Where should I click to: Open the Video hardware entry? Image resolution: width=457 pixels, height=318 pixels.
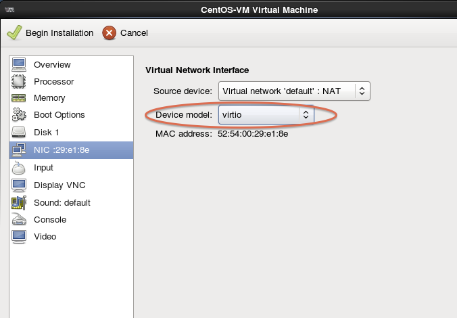point(45,237)
